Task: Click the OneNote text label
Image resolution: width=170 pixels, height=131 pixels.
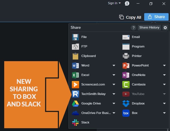Action: pyautogui.click(x=139, y=75)
